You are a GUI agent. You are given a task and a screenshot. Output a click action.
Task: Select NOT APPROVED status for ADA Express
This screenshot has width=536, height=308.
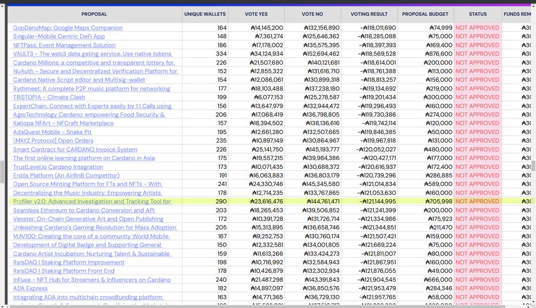[477, 288]
